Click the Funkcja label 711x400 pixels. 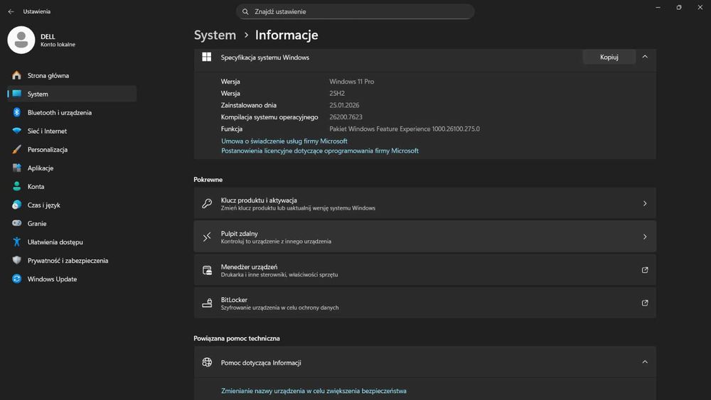click(x=232, y=129)
